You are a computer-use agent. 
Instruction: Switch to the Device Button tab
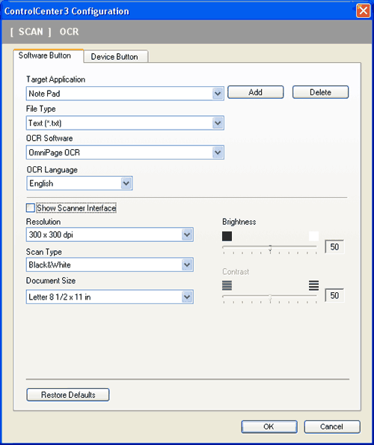pyautogui.click(x=116, y=56)
